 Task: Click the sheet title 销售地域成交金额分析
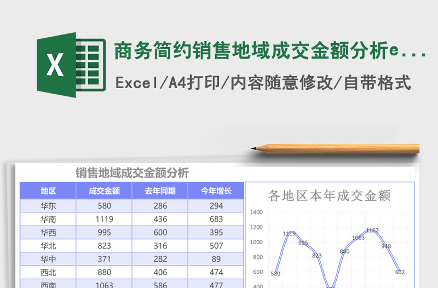click(x=132, y=173)
